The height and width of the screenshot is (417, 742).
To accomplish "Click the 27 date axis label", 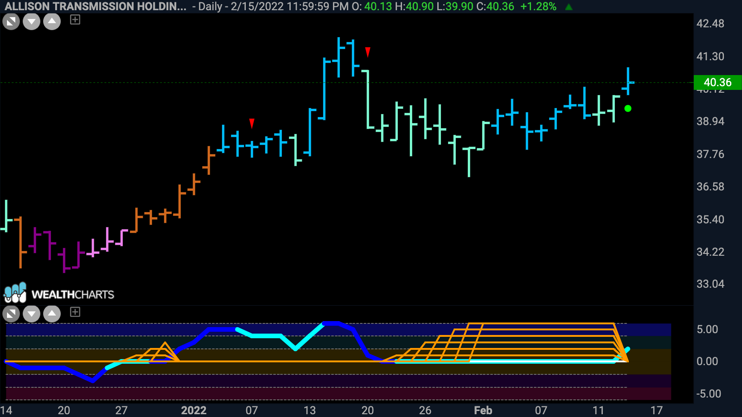I will click(x=122, y=411).
